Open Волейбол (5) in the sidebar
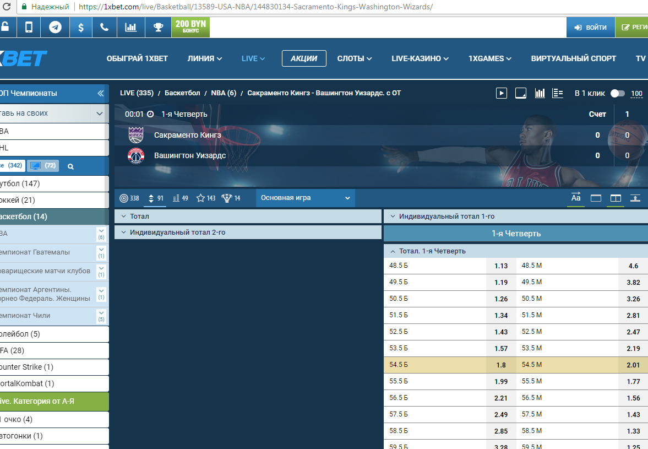This screenshot has width=648, height=449. (54, 334)
